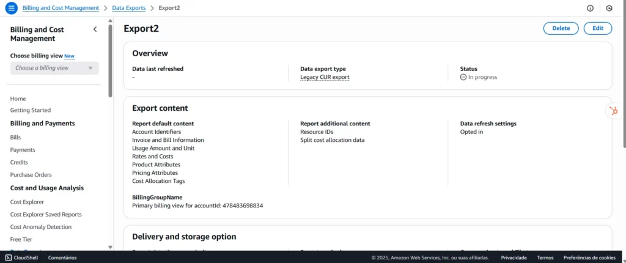Screen dimensions: 626x263
Task: Open Preferências de cookies in footer
Action: click(x=589, y=257)
